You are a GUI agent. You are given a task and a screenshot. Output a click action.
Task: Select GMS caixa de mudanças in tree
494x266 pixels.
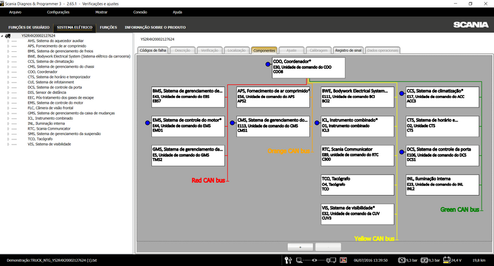pyautogui.click(x=71, y=114)
